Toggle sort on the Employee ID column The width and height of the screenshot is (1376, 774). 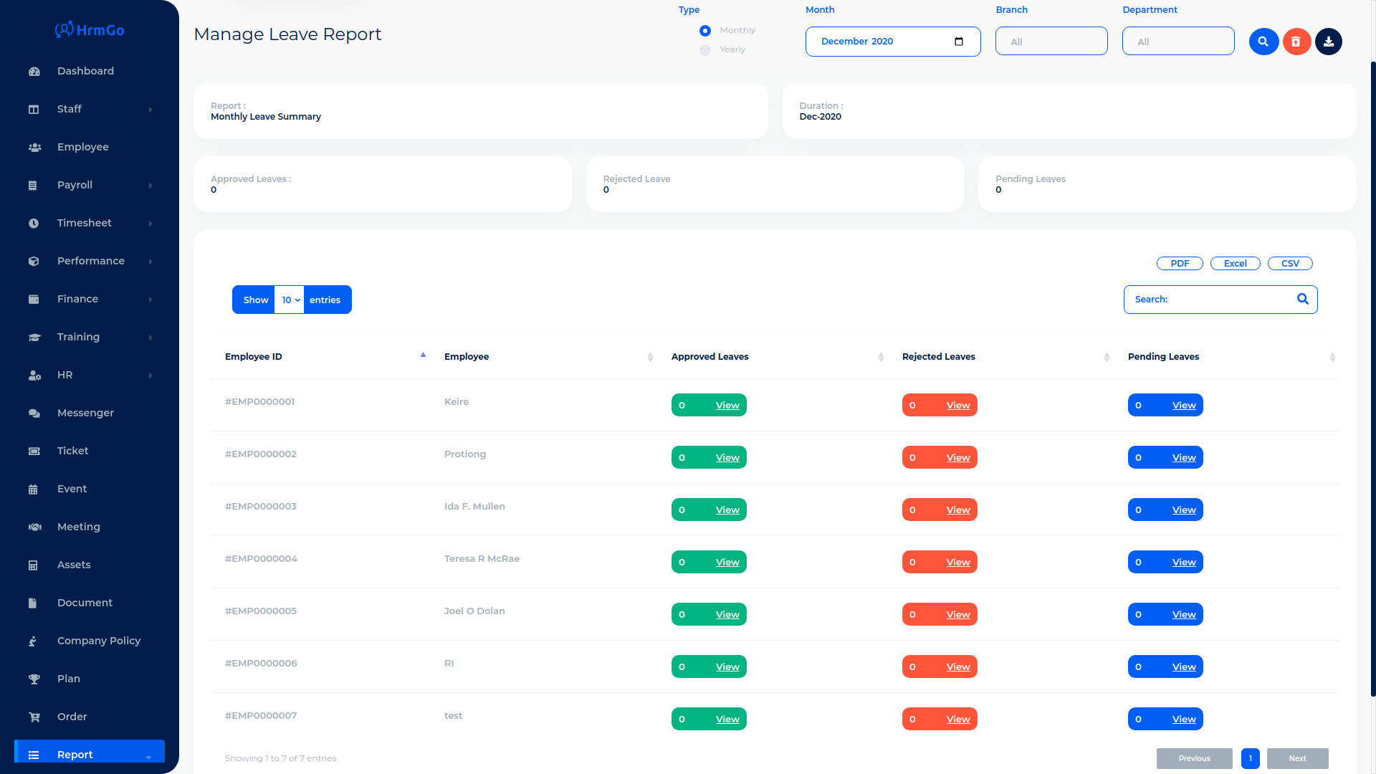423,356
